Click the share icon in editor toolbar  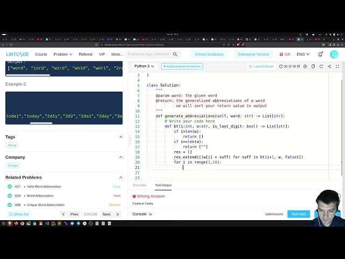coord(329,66)
